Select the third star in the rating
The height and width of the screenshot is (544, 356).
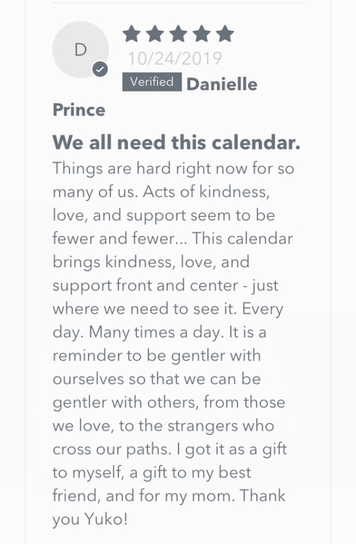pyautogui.click(x=178, y=34)
